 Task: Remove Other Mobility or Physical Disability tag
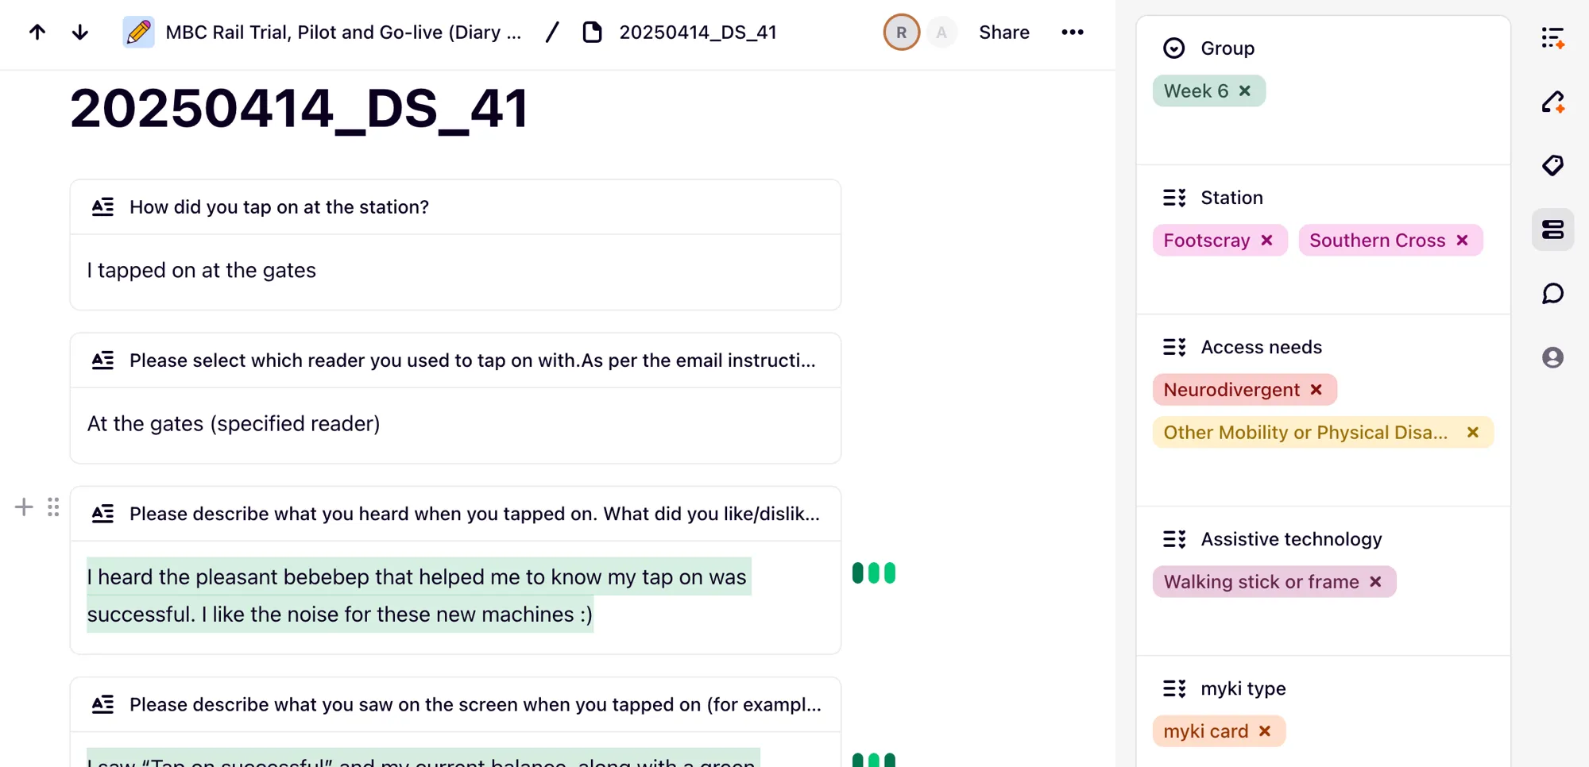coord(1473,433)
